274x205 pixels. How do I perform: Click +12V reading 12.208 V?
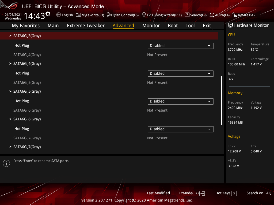(x=234, y=151)
